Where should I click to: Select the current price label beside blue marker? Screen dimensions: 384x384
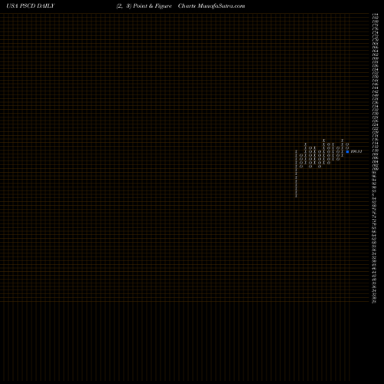point(356,151)
